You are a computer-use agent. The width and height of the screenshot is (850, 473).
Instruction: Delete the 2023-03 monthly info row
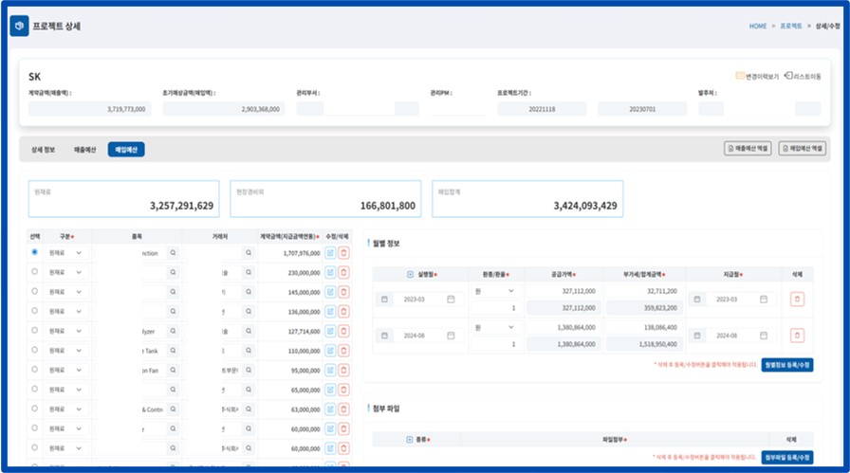coord(797,300)
